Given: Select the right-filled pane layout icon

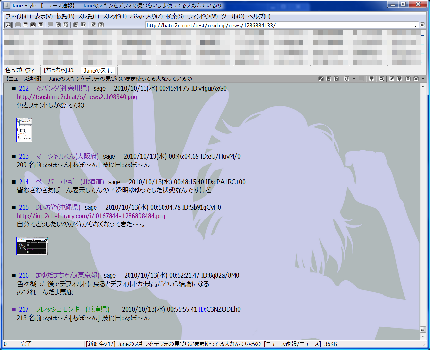Looking at the screenshot, I should tap(41, 25).
